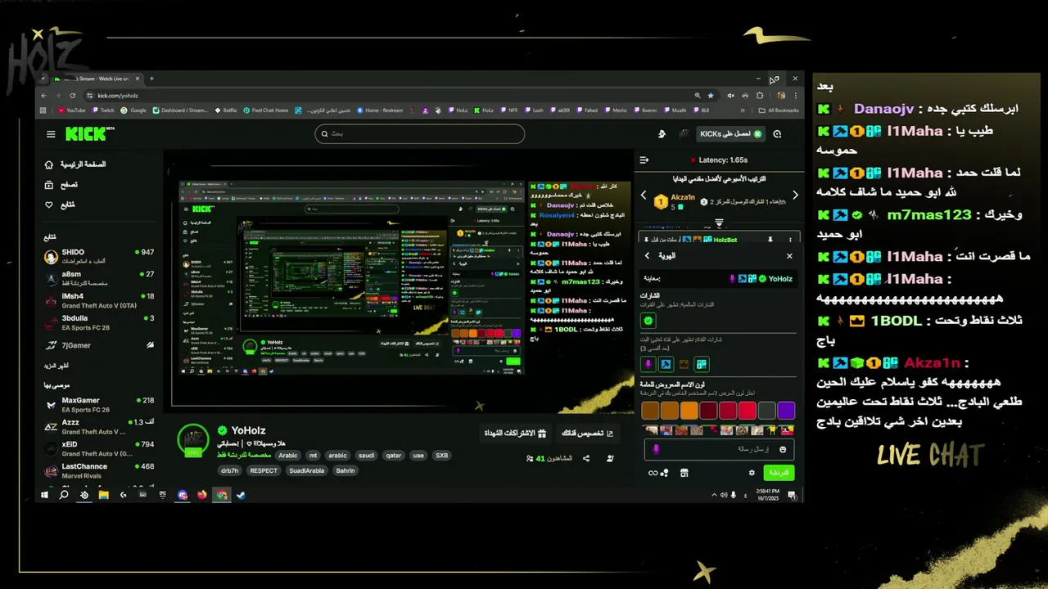This screenshot has width=1048, height=589.
Task: Select the gray username color swatch
Action: (766, 411)
